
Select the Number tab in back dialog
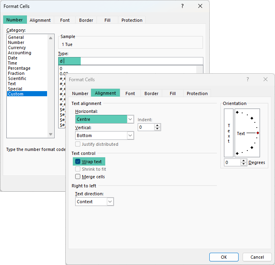15,20
